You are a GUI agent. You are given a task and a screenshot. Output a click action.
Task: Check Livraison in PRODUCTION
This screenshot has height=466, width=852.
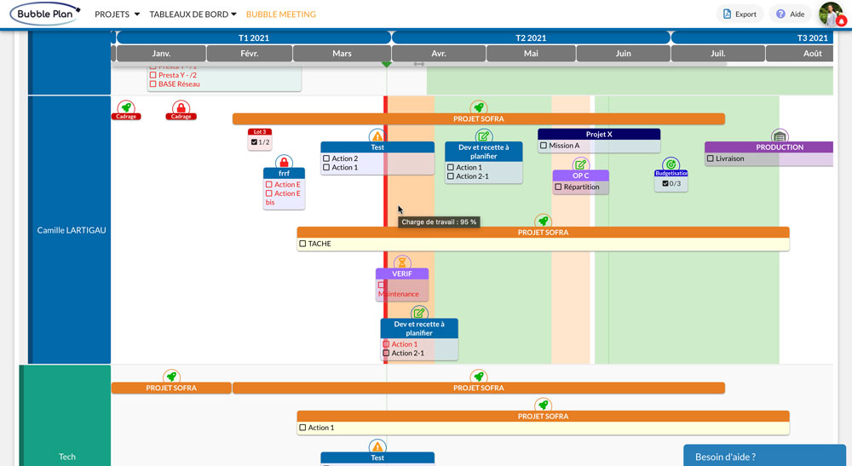click(711, 158)
